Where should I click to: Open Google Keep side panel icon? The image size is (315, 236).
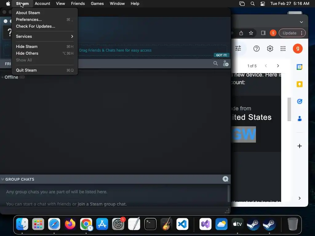299,84
